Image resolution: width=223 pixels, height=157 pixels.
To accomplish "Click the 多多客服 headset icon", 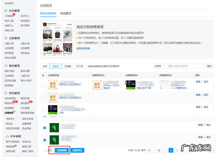I will (8, 136).
